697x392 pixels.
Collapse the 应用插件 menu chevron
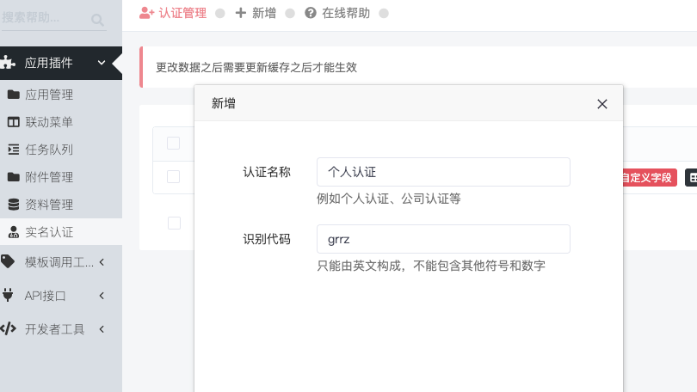102,63
